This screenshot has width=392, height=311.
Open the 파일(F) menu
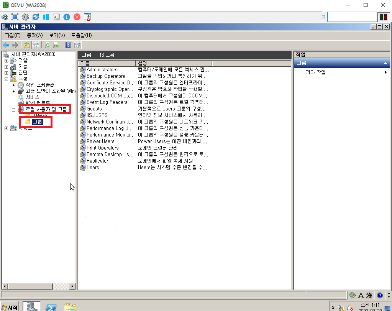(x=13, y=35)
